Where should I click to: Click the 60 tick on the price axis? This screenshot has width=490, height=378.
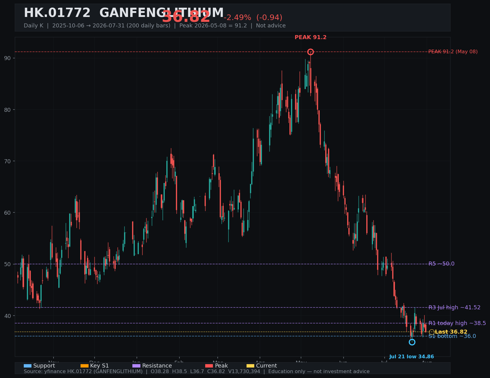7,213
